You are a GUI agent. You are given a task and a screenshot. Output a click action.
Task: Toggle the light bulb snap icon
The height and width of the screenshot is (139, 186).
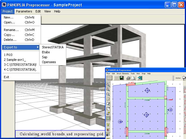coord(108,125)
